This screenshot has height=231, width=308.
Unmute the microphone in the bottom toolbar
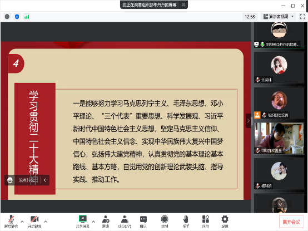[x=11, y=222]
